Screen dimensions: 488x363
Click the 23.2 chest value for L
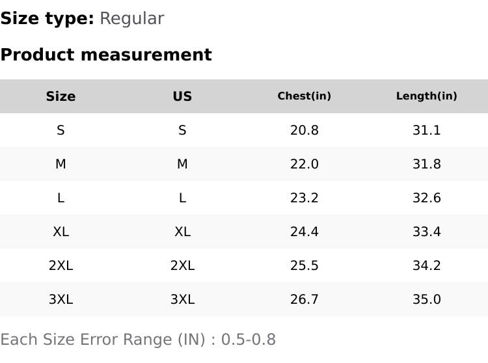click(x=304, y=198)
